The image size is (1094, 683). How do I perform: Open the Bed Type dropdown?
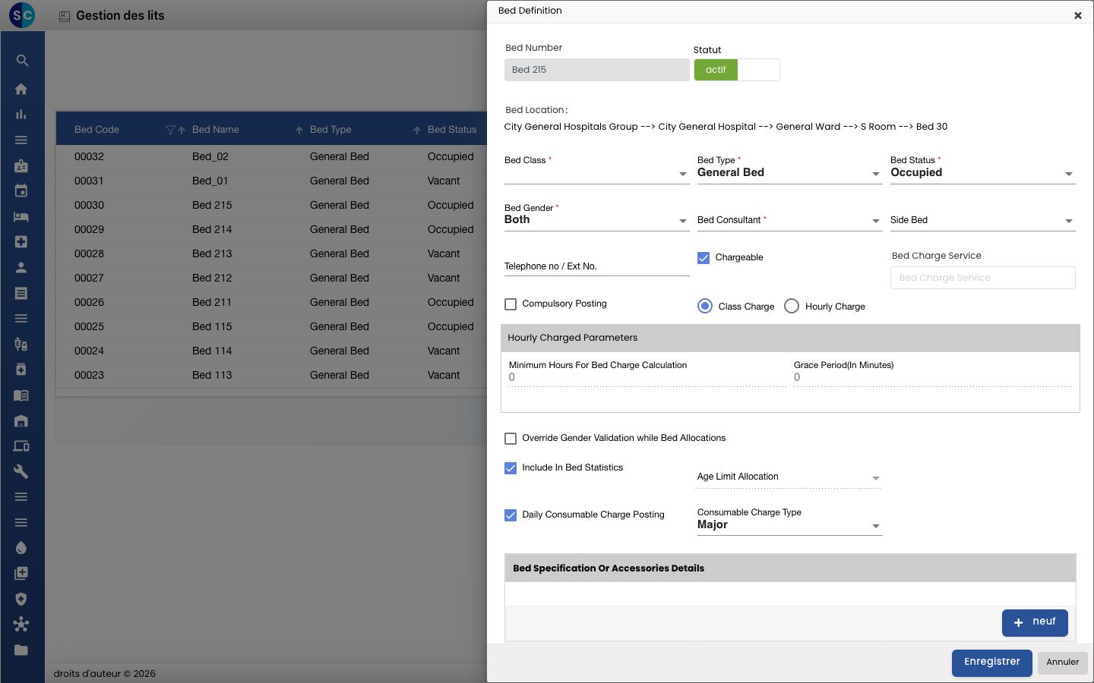point(790,173)
